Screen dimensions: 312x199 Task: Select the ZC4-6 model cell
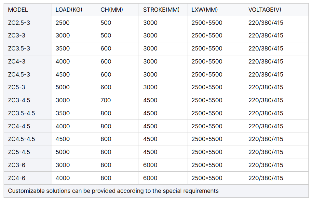pos(17,178)
